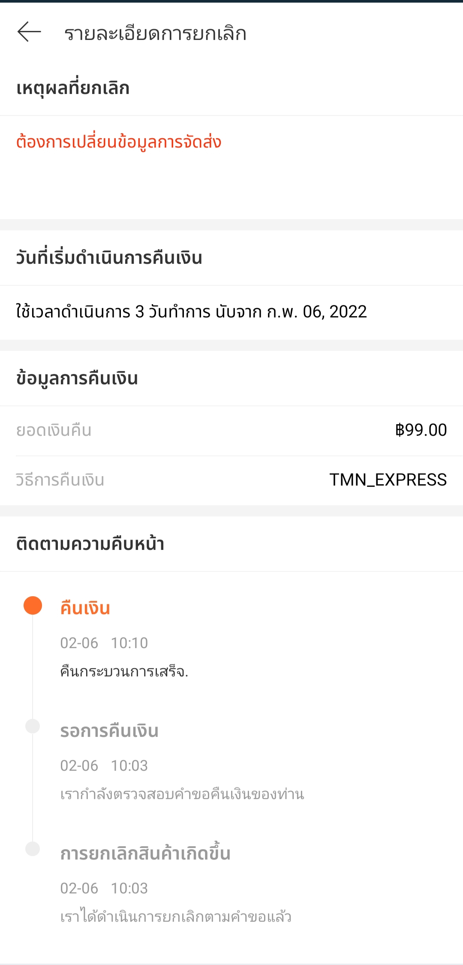Select the red reason ต้องการเปลี่ยนข้อมูลการจัดส่ง

coord(119,142)
